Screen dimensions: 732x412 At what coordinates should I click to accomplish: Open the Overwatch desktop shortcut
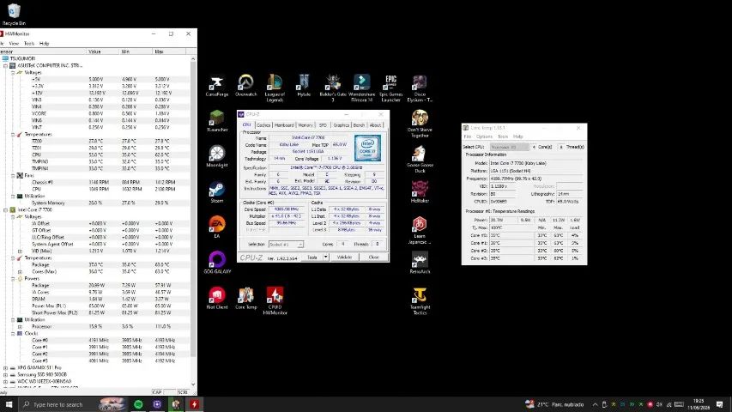point(245,86)
